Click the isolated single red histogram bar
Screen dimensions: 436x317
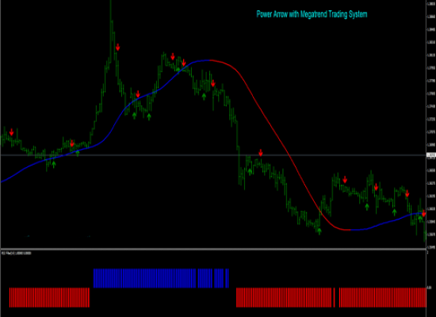tap(335, 297)
